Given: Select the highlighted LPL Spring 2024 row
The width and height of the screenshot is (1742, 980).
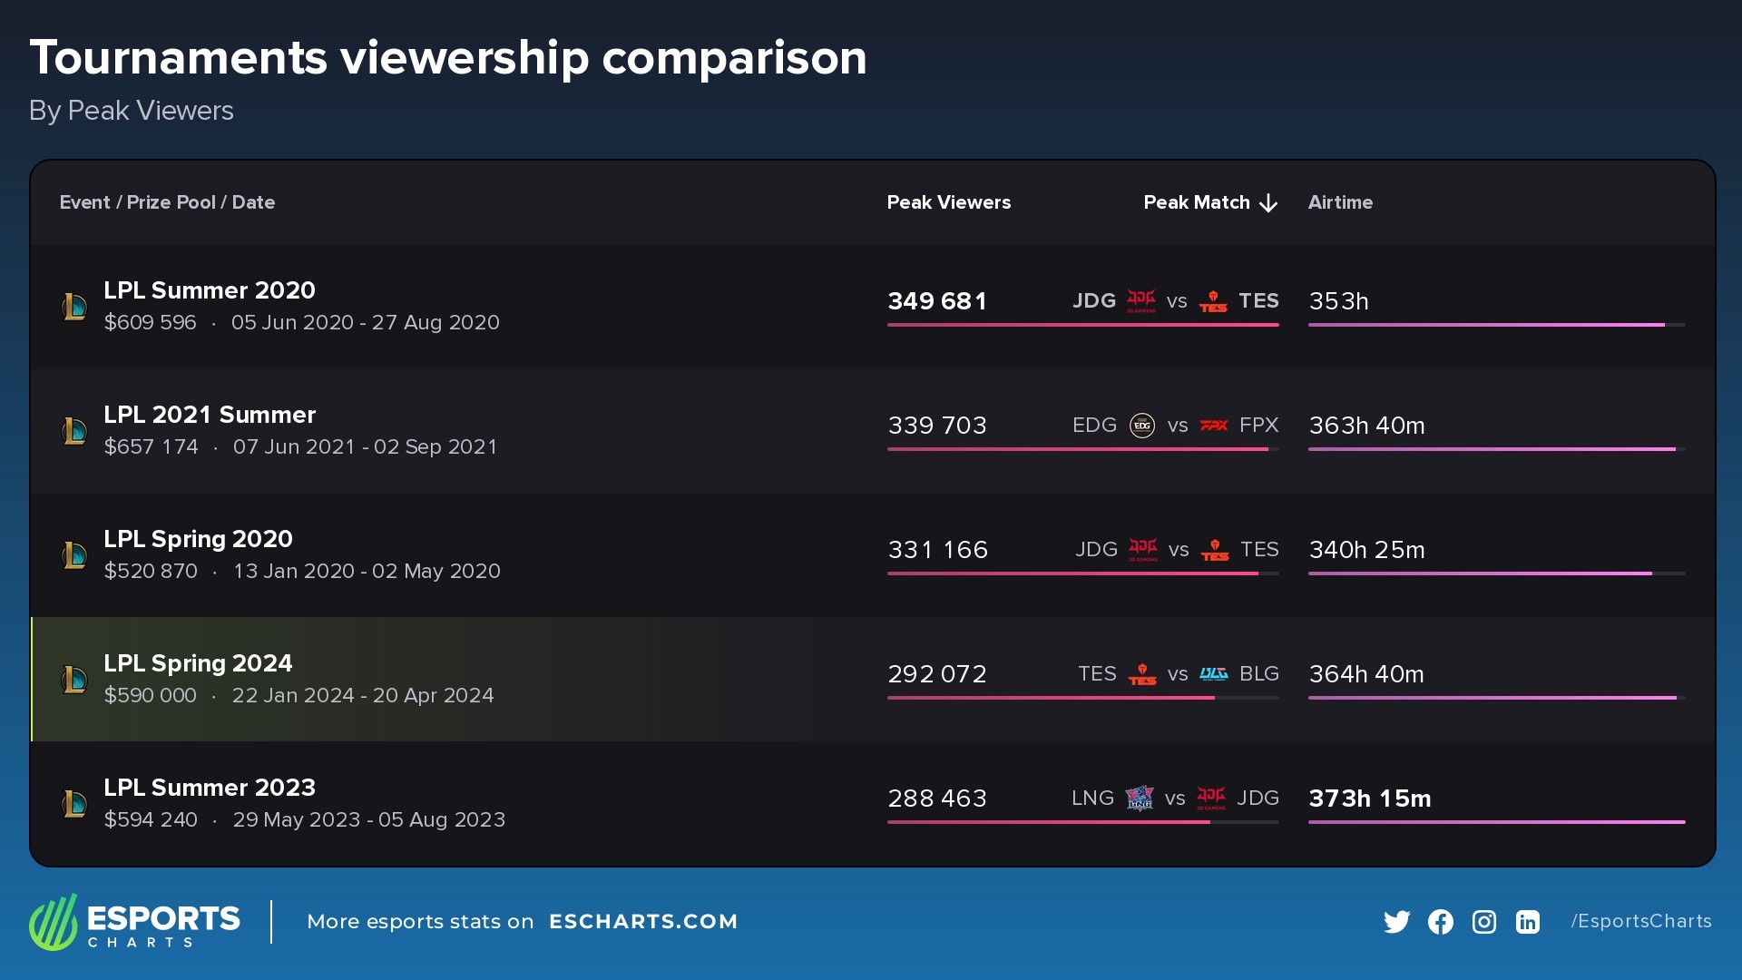Looking at the screenshot, I should tap(454, 678).
